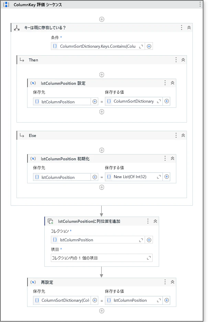Viewport: 211px width, 322px height.
Task: Select lstColumnPosition 設定 activity title
Action: 63,83
